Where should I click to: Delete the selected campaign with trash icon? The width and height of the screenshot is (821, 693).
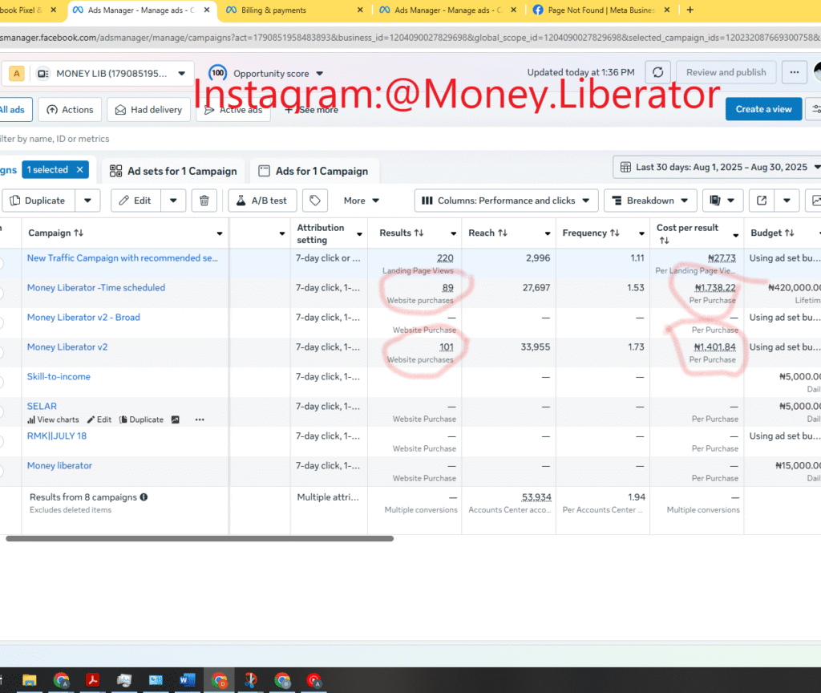tap(204, 201)
